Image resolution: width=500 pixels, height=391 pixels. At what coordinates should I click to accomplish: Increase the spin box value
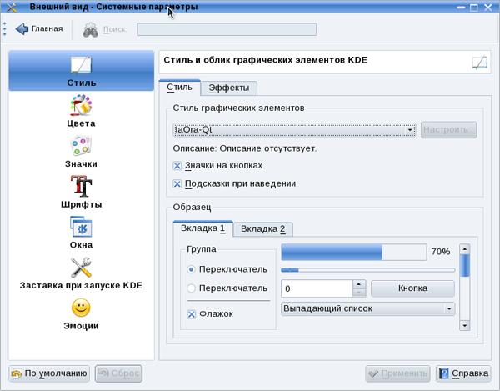[x=359, y=284]
